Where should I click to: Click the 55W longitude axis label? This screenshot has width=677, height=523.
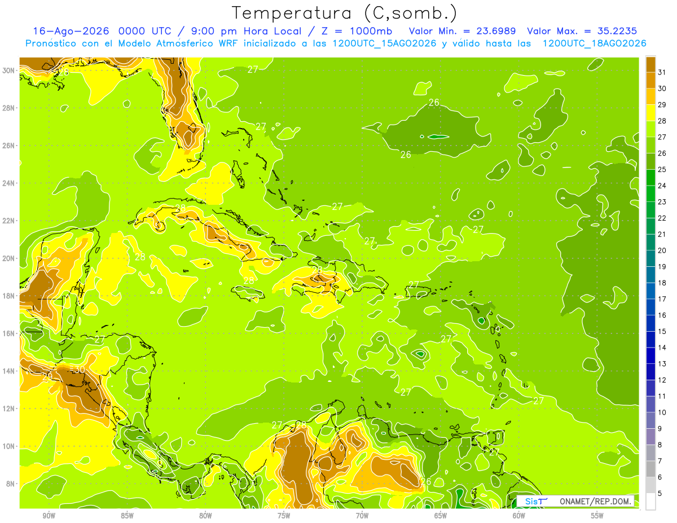click(597, 516)
